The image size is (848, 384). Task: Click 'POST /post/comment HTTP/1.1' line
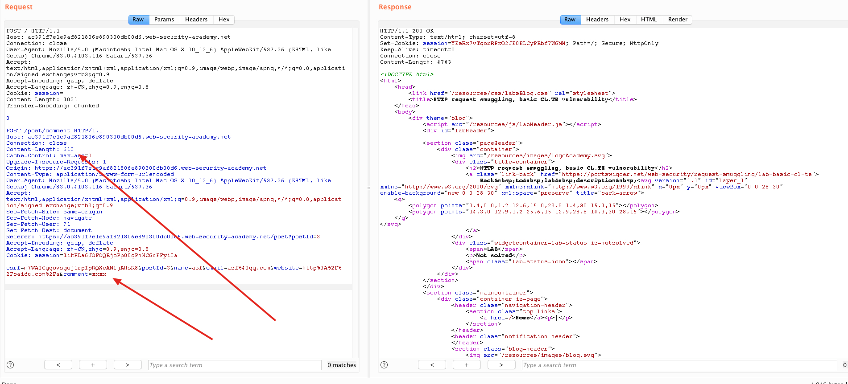(54, 131)
